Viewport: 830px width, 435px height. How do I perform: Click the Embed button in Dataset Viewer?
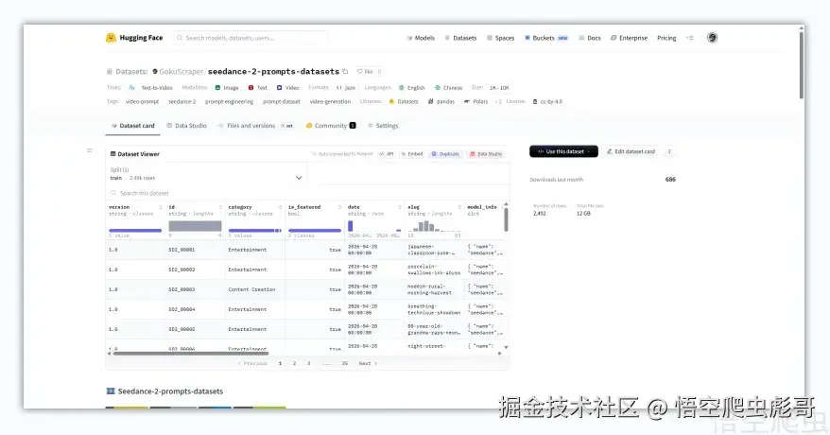(412, 154)
